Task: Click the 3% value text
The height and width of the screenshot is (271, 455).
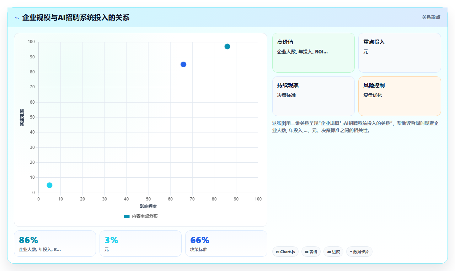Action: pyautogui.click(x=111, y=240)
